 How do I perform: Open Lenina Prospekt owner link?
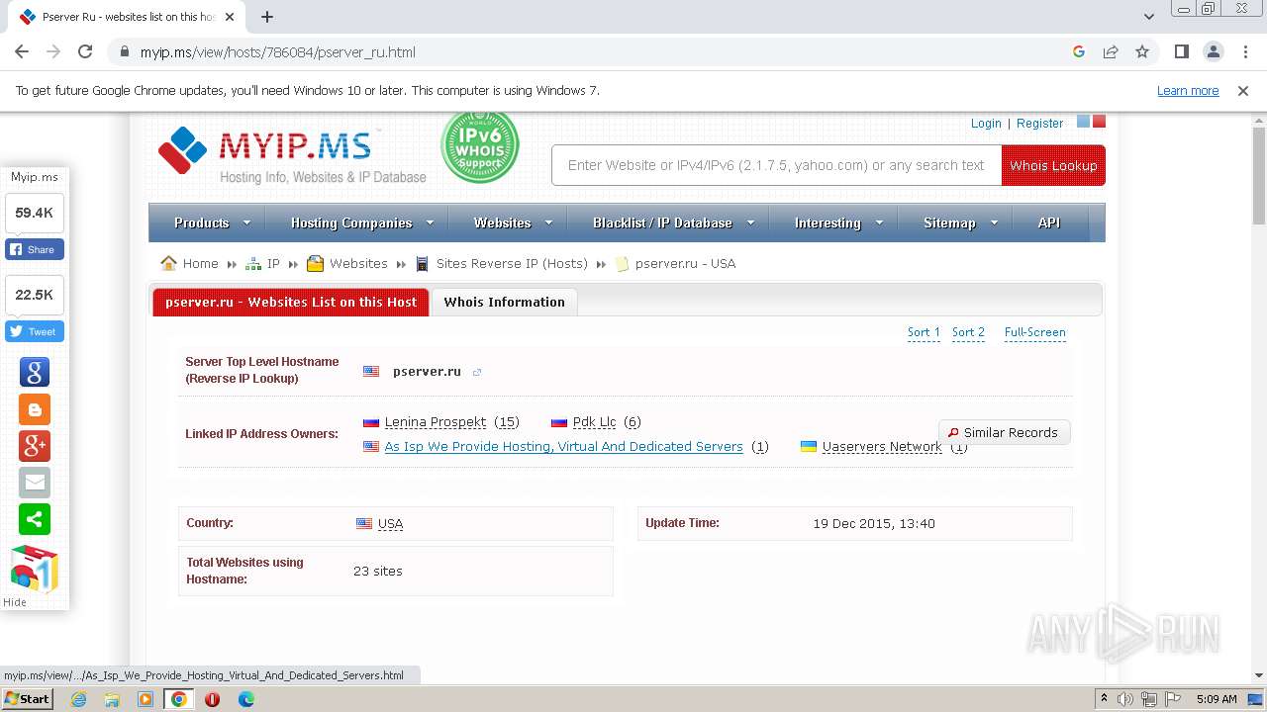[436, 422]
